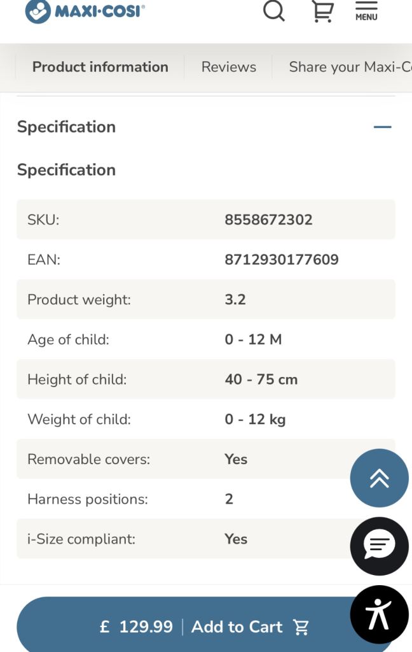Click the Maxi-Cosi logo
Viewport: 412px width, 652px height.
pyautogui.click(x=85, y=11)
